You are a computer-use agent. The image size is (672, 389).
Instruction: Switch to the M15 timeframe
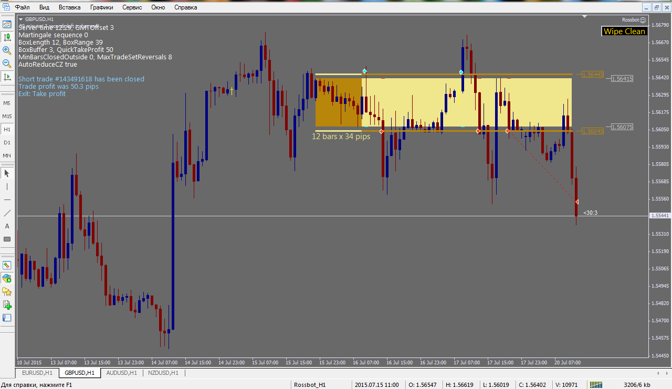(7, 116)
